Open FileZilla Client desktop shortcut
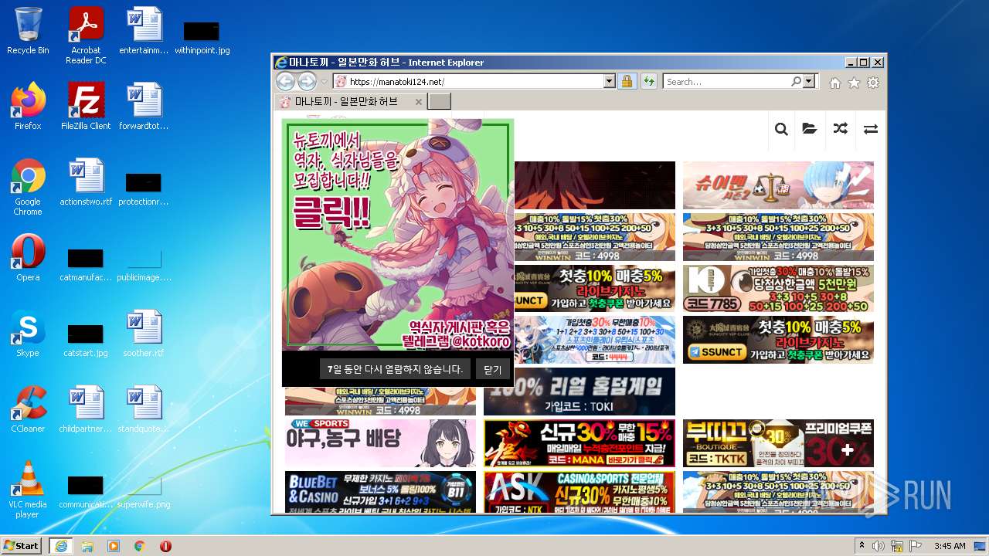Viewport: 989px width, 556px height. 86,107
